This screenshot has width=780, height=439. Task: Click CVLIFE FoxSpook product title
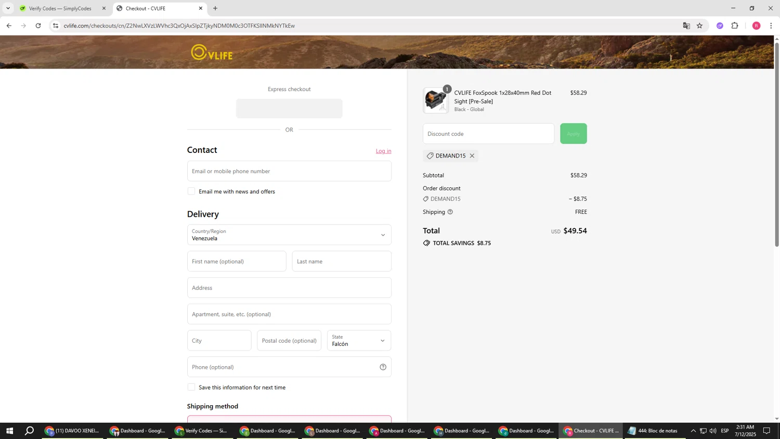coord(502,97)
